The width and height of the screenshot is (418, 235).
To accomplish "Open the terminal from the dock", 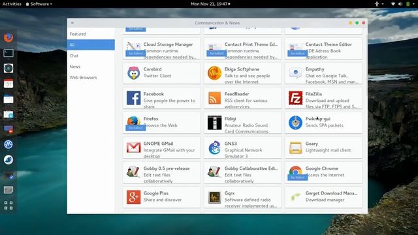I will click(x=8, y=53).
